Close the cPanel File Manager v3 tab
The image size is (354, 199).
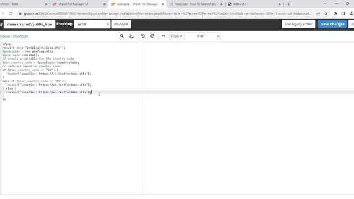(105, 4)
